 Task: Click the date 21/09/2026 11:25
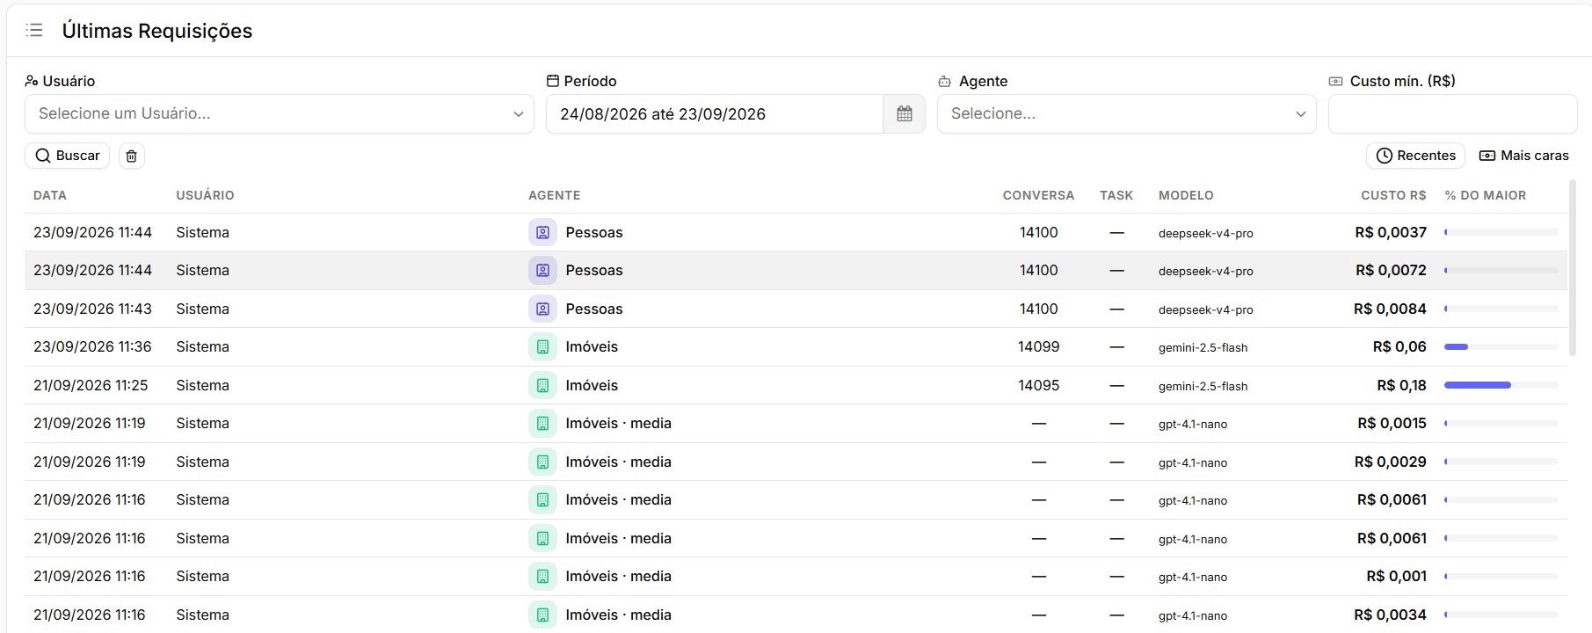pos(91,386)
